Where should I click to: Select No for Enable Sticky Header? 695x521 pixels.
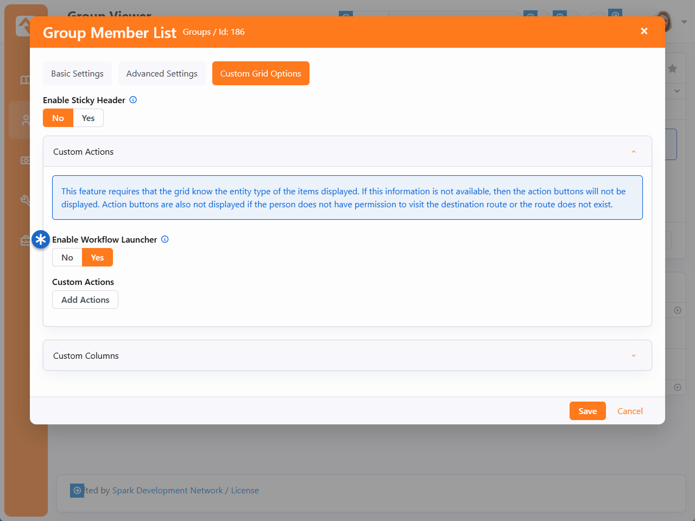tap(58, 118)
